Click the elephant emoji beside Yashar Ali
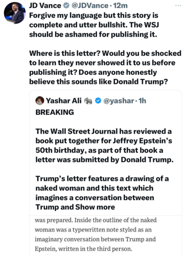This screenshot has height=256, width=186. [88, 101]
